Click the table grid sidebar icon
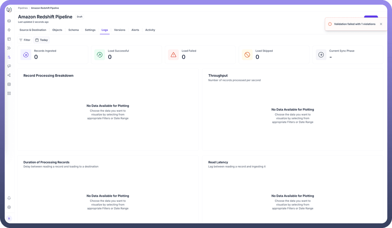The image size is (392, 228). coord(9,84)
